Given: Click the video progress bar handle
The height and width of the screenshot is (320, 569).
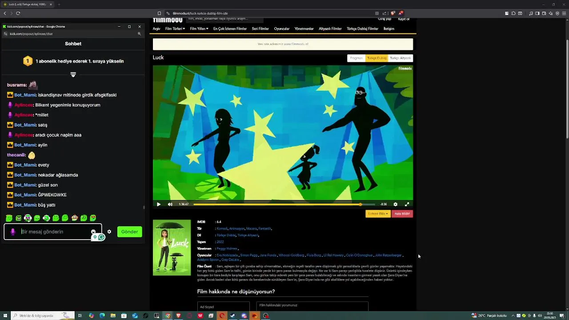Looking at the screenshot, I should 361,204.
